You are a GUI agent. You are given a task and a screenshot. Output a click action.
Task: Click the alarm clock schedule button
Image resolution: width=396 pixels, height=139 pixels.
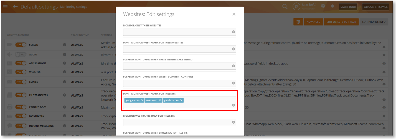click(x=298, y=22)
